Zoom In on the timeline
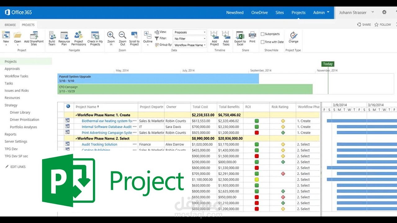The image size is (397, 223). click(x=111, y=35)
